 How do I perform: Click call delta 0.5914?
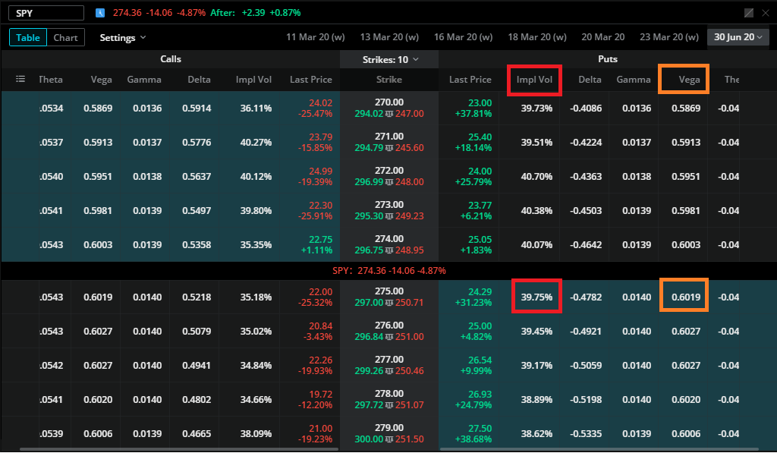pos(197,108)
